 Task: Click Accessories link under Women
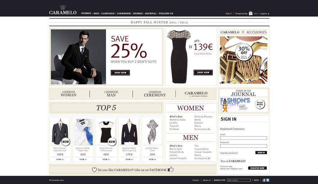coord(202,129)
